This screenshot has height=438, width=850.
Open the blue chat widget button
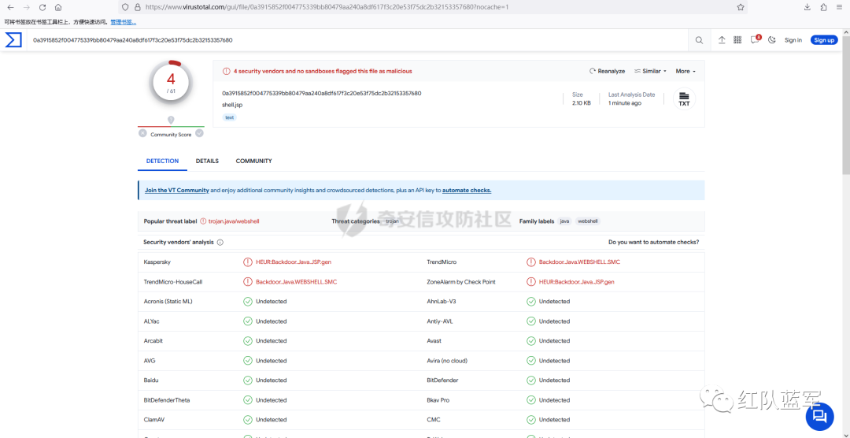819,416
